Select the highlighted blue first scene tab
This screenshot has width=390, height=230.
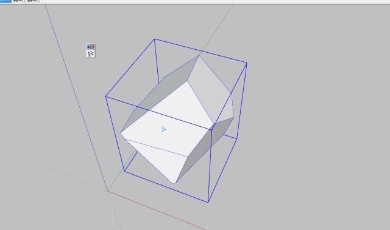click(x=5, y=1)
